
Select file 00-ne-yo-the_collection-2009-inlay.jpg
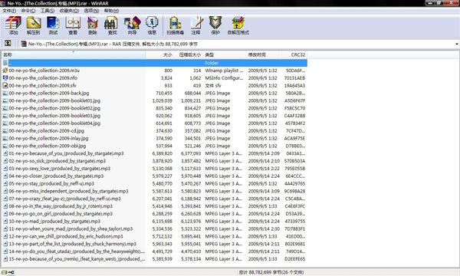point(49,139)
